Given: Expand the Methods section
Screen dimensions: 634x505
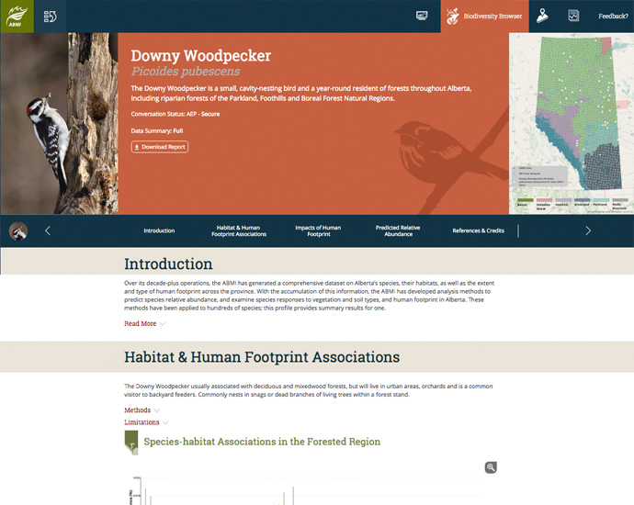Looking at the screenshot, I should [142, 410].
